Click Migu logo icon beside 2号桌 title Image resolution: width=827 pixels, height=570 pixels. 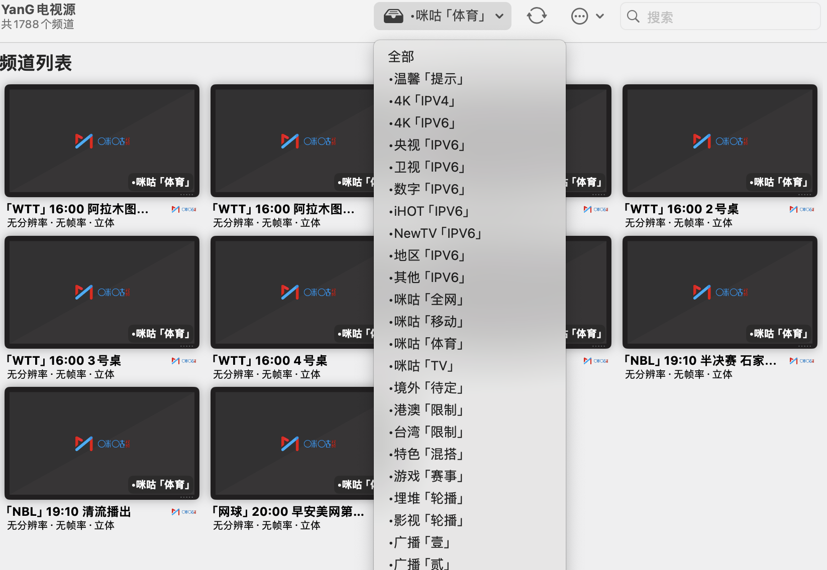(x=802, y=209)
